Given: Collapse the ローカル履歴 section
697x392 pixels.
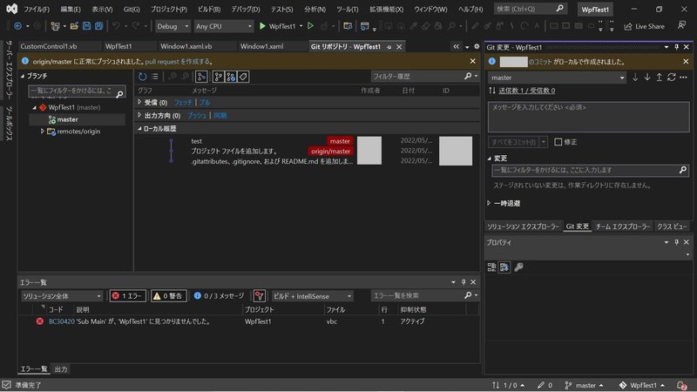Looking at the screenshot, I should point(139,128).
